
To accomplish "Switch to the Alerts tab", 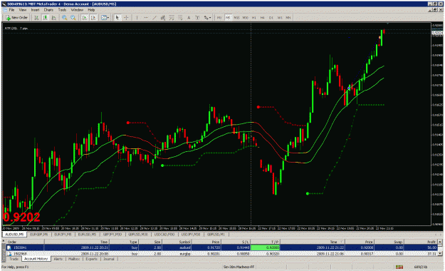I will (58, 259).
